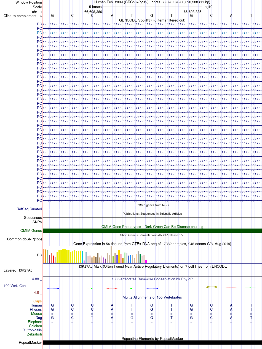Open the RefSeq Curated track label
The height and width of the screenshot is (349, 262).
click(29, 209)
